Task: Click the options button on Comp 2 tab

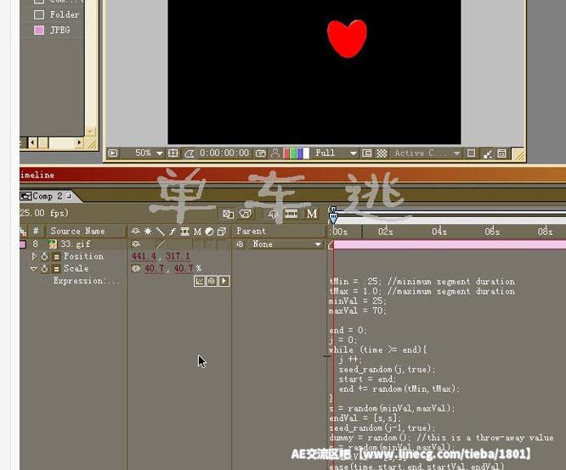Action: (68, 196)
